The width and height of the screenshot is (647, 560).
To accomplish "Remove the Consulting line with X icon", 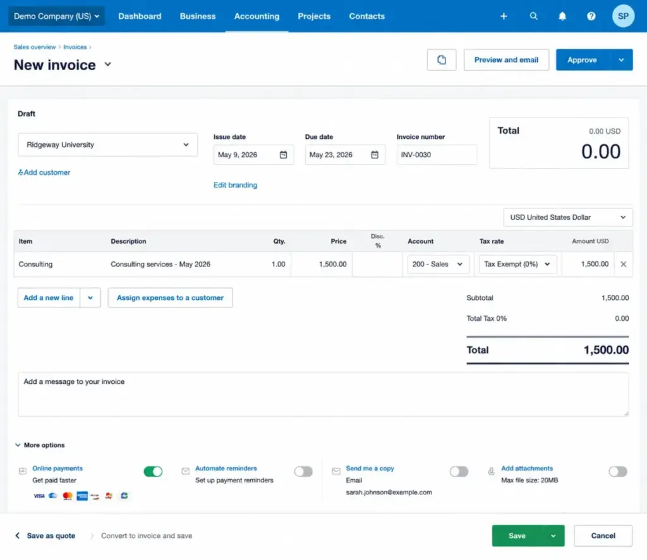I will point(623,264).
